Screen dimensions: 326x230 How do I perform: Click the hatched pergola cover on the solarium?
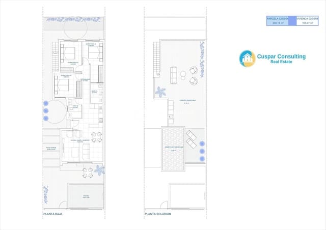coord(173,149)
